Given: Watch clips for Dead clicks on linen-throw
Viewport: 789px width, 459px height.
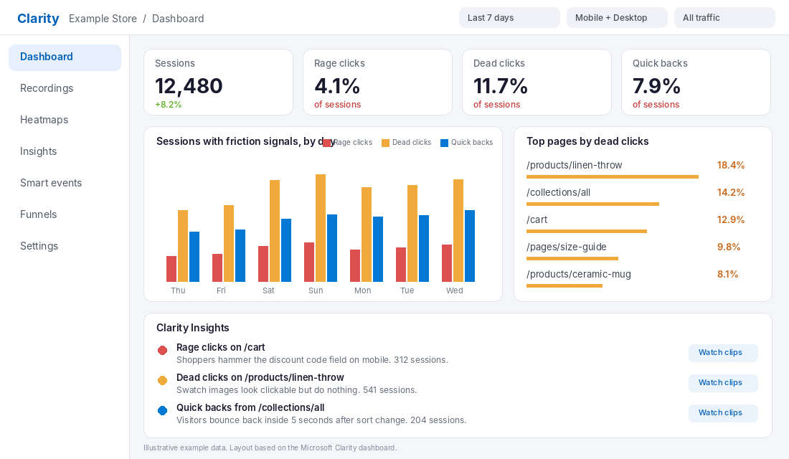Looking at the screenshot, I should coord(723,383).
